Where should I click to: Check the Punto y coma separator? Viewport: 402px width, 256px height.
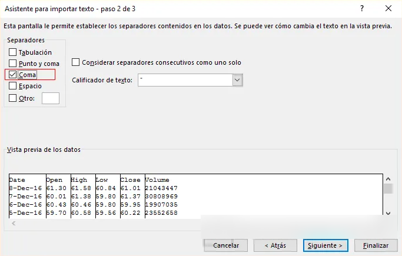click(13, 64)
